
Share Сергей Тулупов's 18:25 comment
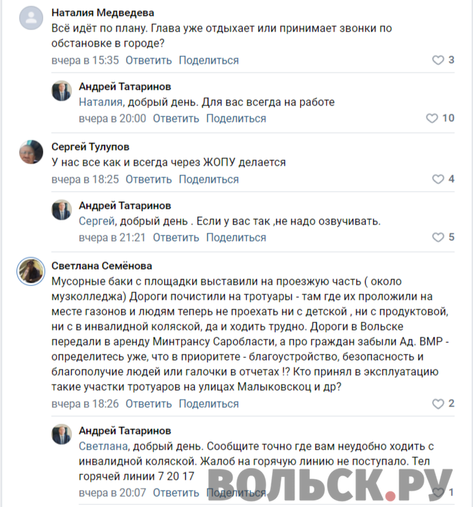point(208,179)
